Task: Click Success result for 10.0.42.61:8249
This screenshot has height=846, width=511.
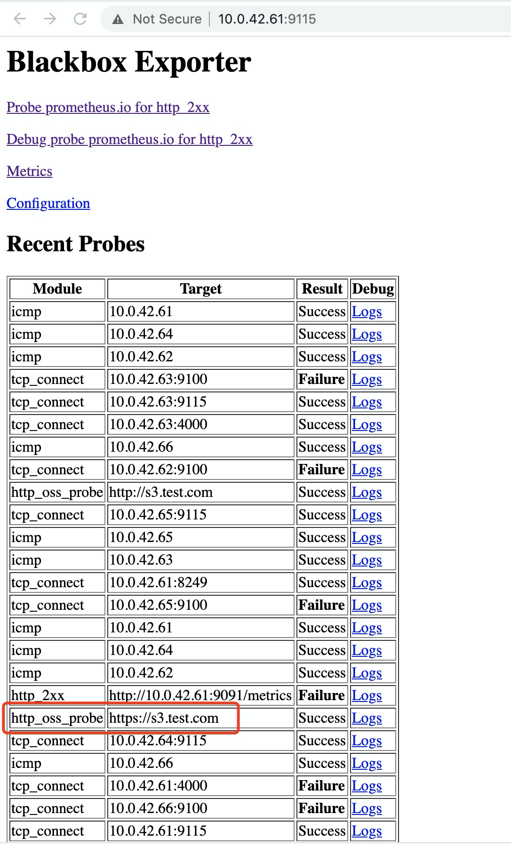Action: coord(322,583)
